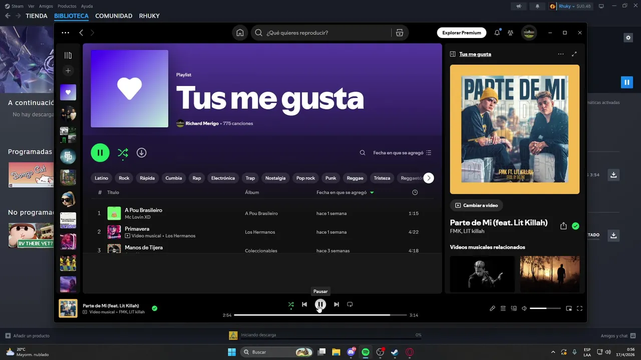The width and height of the screenshot is (641, 360).
Task: Open Spotify notifications bell
Action: 497,32
